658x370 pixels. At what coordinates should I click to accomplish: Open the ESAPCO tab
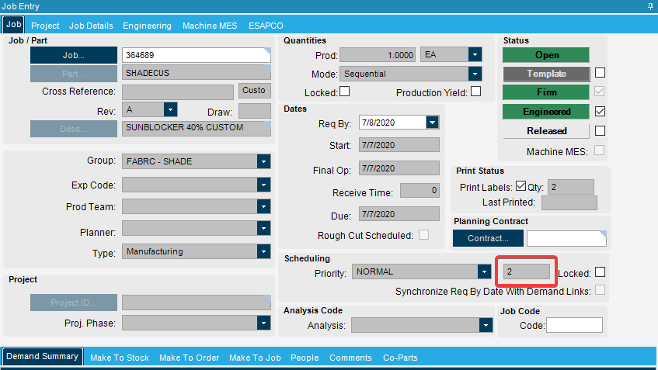pyautogui.click(x=266, y=26)
